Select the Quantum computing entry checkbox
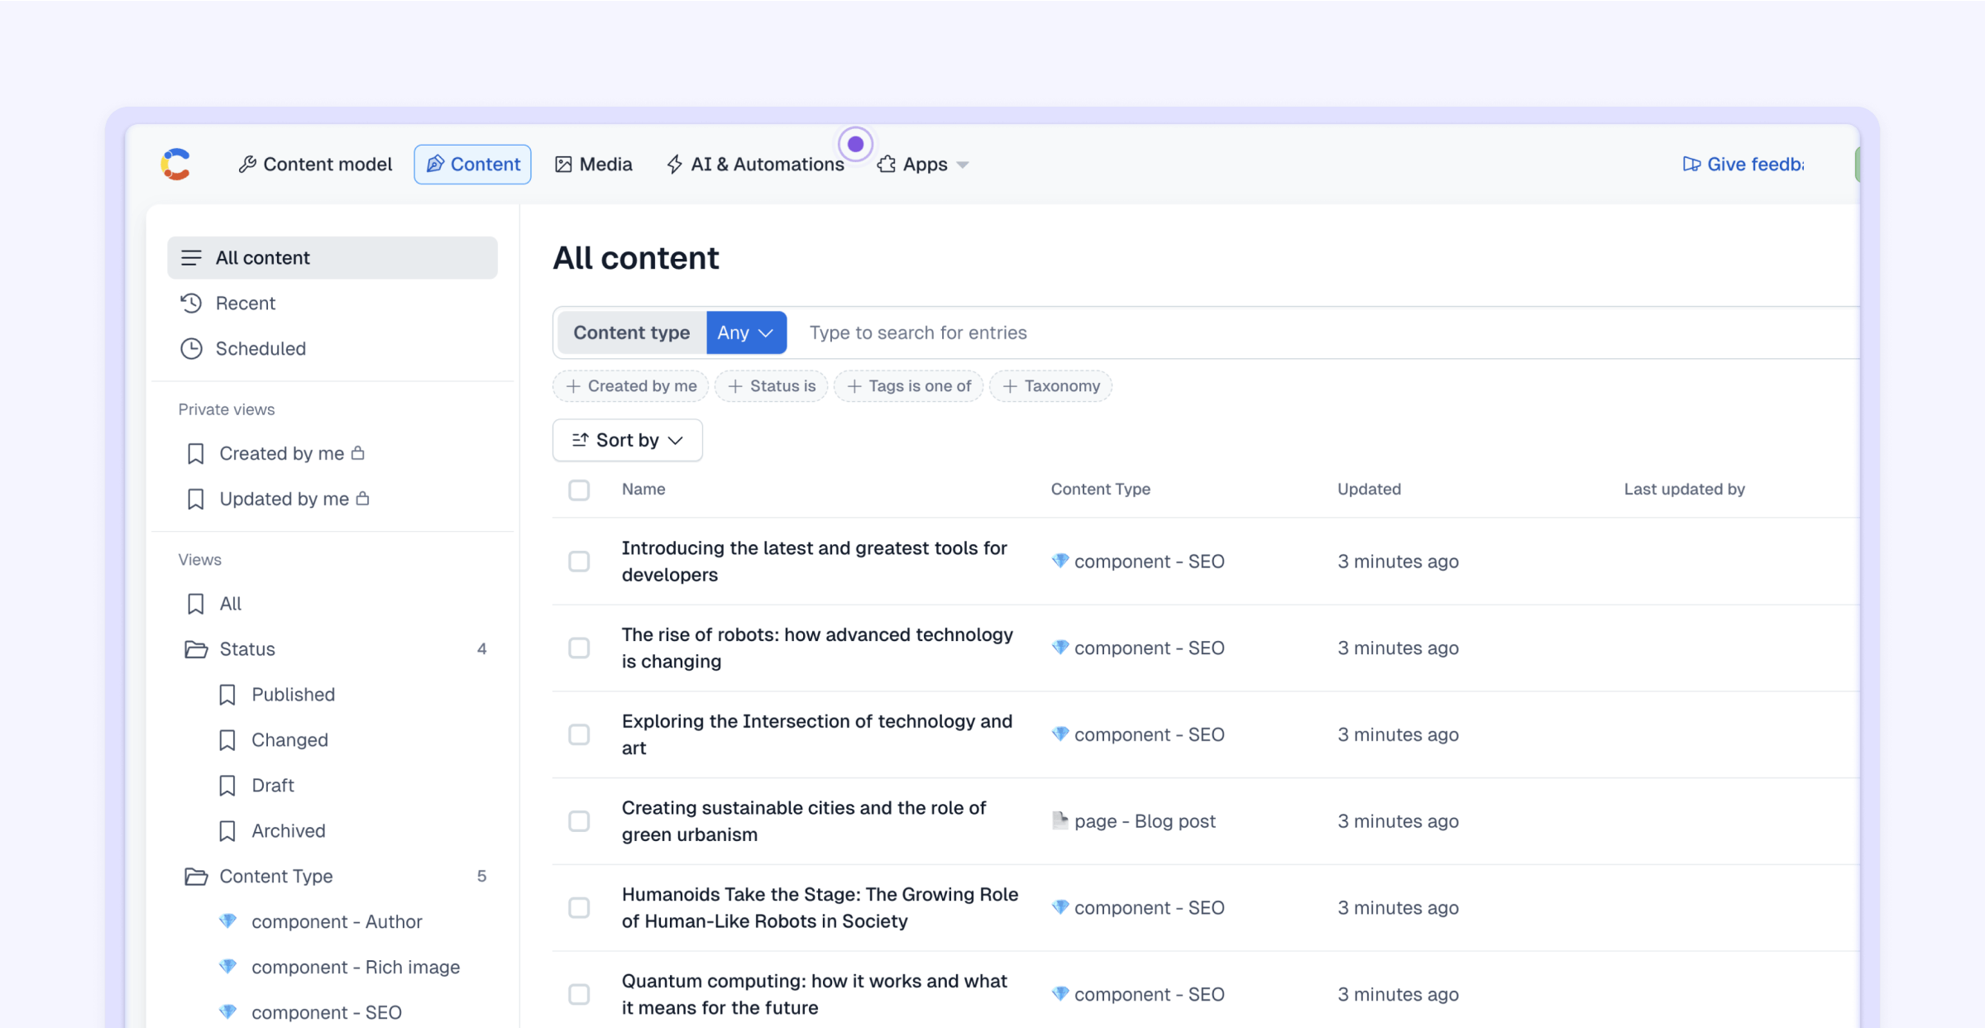The width and height of the screenshot is (1985, 1028). 579,995
